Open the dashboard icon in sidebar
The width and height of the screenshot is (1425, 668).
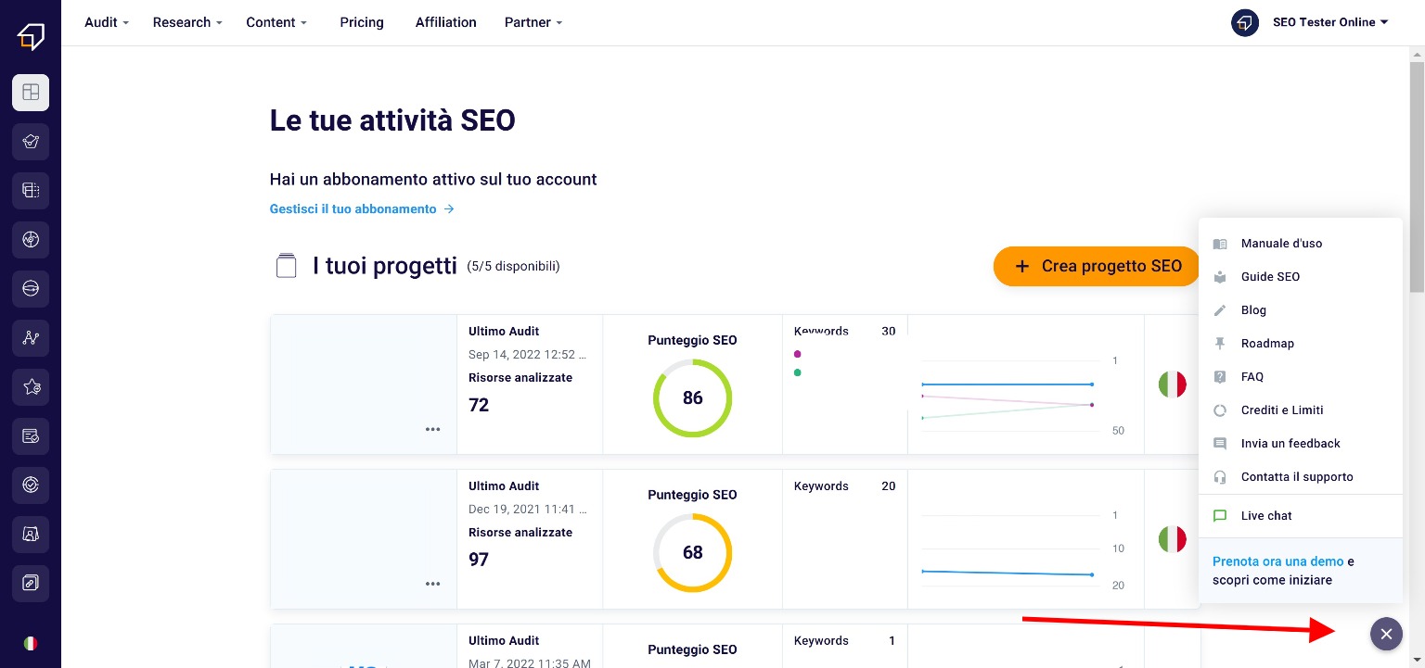[x=31, y=93]
